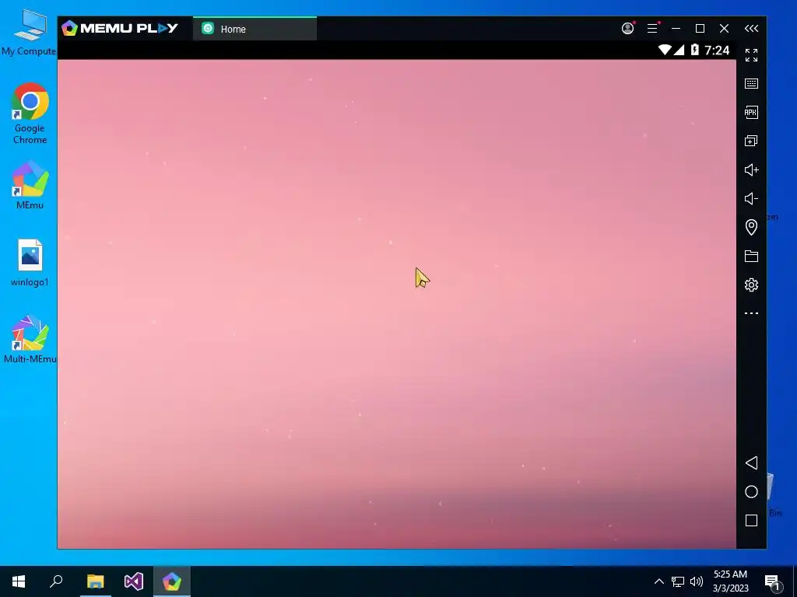The height and width of the screenshot is (597, 797).
Task: Tap the Android back triangle button
Action: point(751,463)
